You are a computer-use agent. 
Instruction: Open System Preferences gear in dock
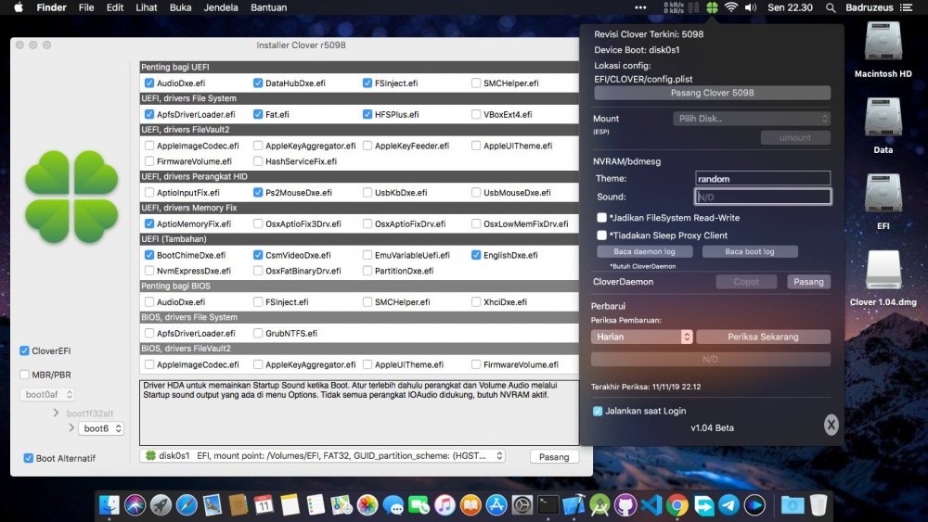tap(522, 505)
